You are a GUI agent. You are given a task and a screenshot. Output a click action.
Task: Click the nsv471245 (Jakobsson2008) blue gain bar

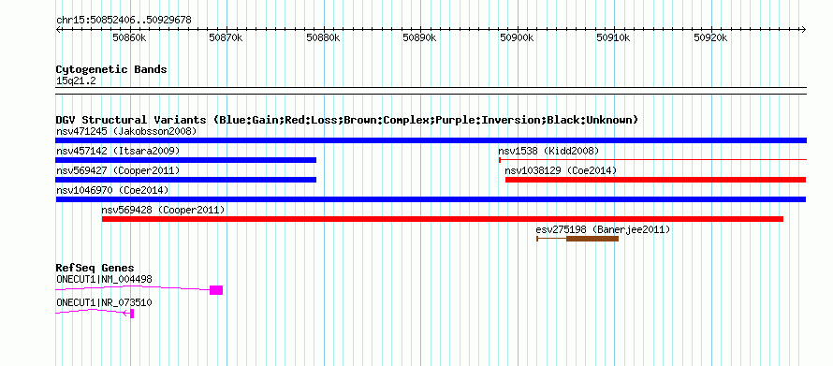point(431,140)
